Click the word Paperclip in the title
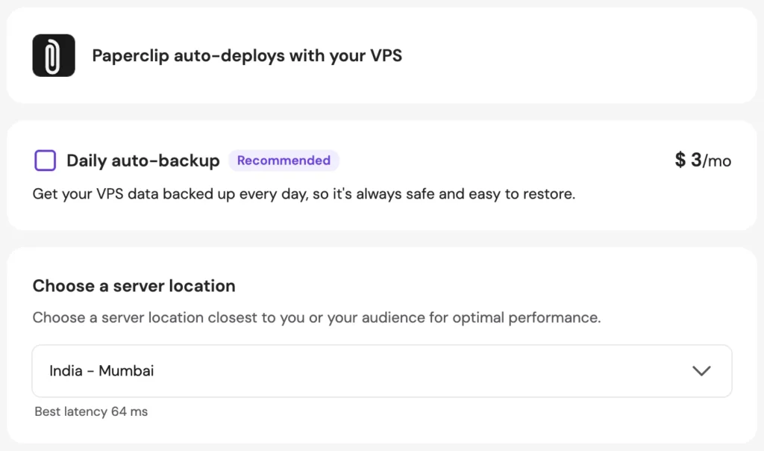 (130, 55)
